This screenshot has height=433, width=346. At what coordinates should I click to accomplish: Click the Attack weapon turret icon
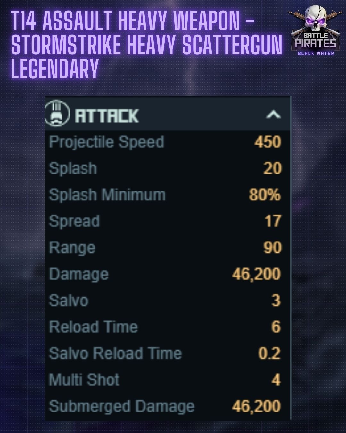57,114
